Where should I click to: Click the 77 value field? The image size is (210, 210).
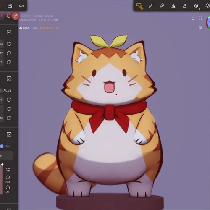pos(2,53)
